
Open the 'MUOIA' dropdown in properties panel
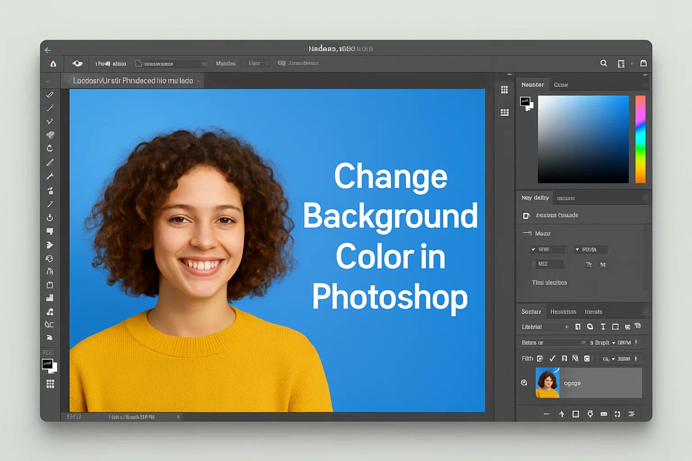[591, 250]
